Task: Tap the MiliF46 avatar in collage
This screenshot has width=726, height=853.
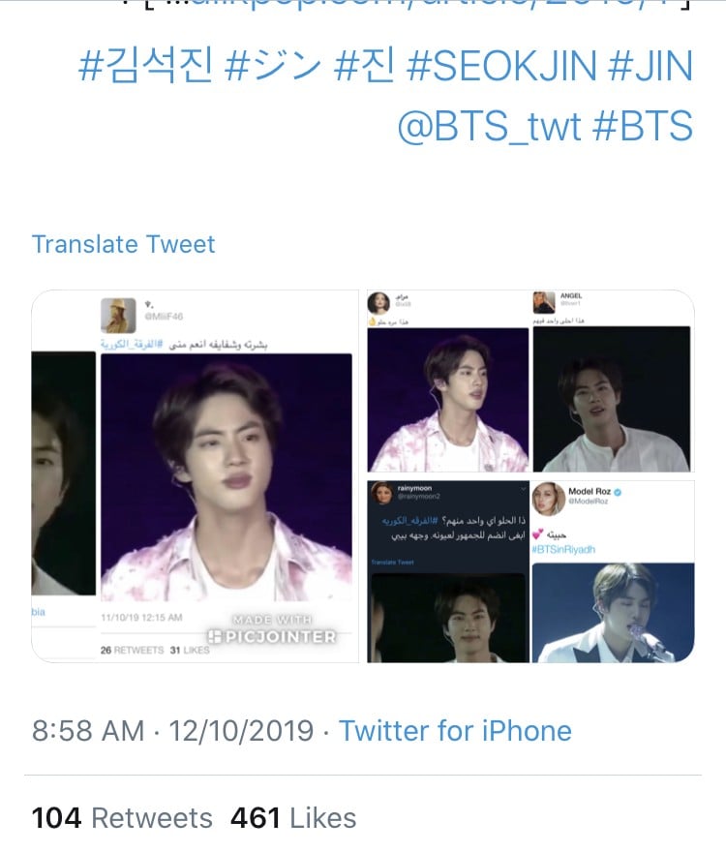Action: [118, 316]
